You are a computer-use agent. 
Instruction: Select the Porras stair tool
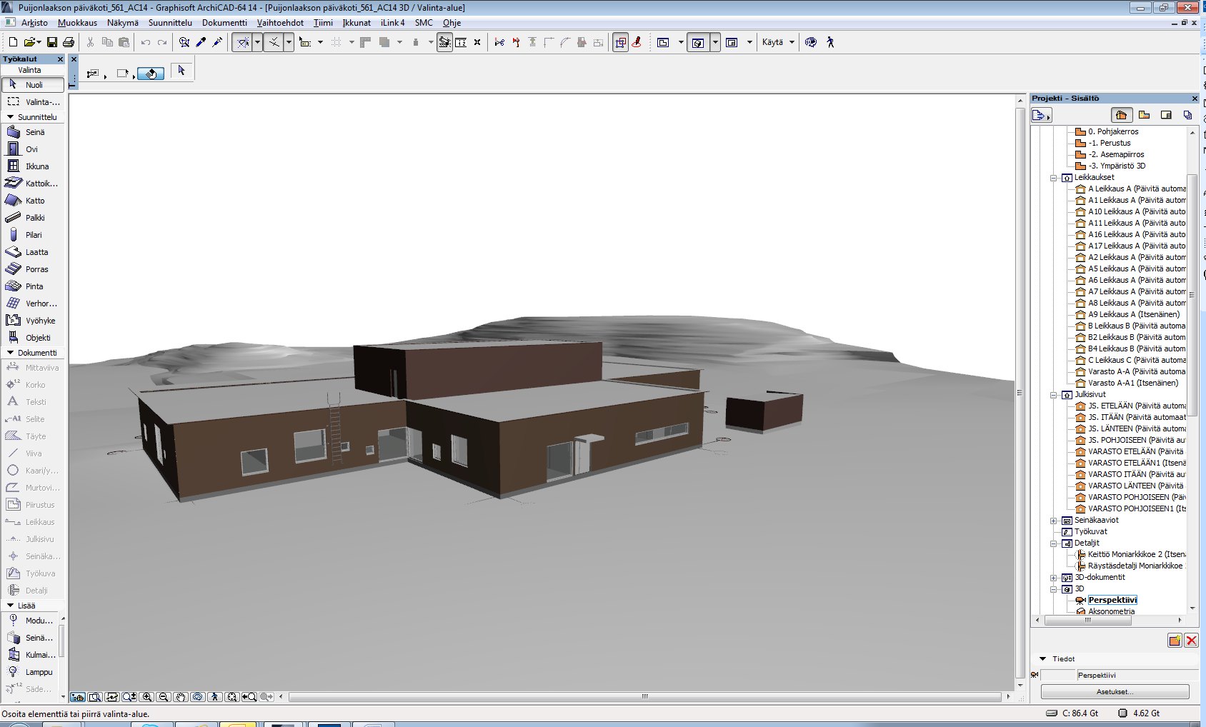32,269
